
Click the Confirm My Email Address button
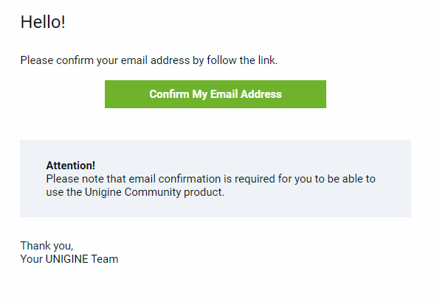(x=216, y=94)
